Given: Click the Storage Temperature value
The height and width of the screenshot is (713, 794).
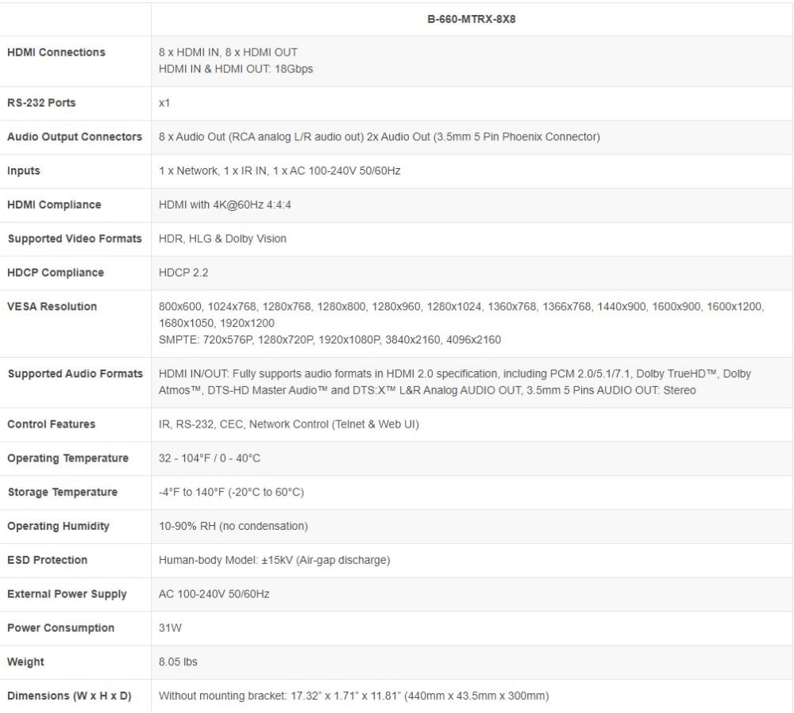Looking at the screenshot, I should coord(231,492).
